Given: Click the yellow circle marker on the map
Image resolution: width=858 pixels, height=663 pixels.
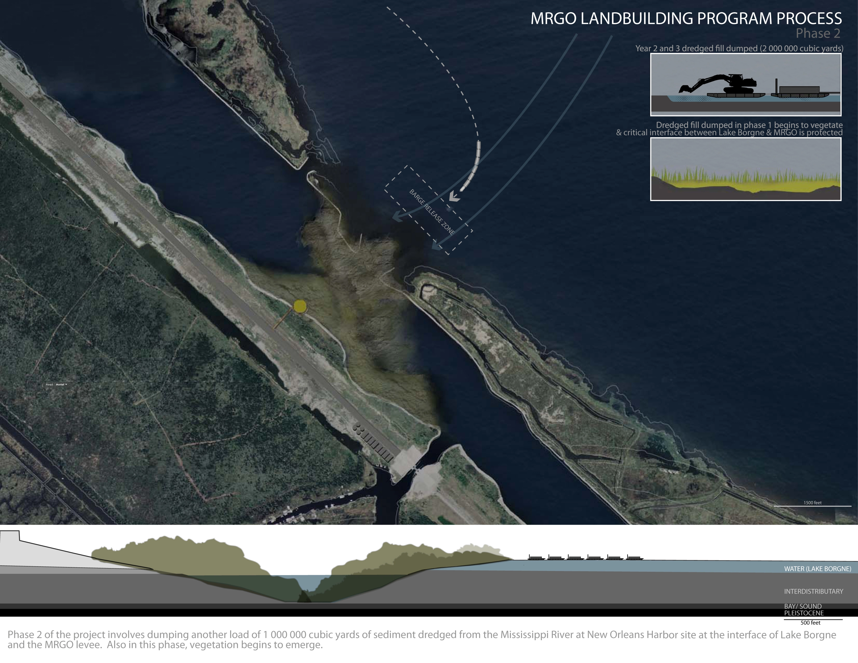Looking at the screenshot, I should 300,306.
